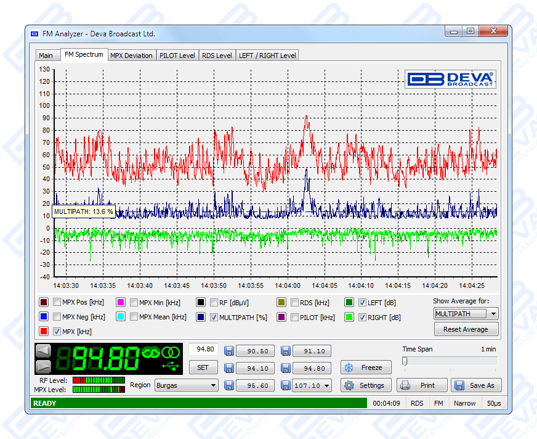Click the Reset Average button
This screenshot has width=537, height=439.
point(466,329)
